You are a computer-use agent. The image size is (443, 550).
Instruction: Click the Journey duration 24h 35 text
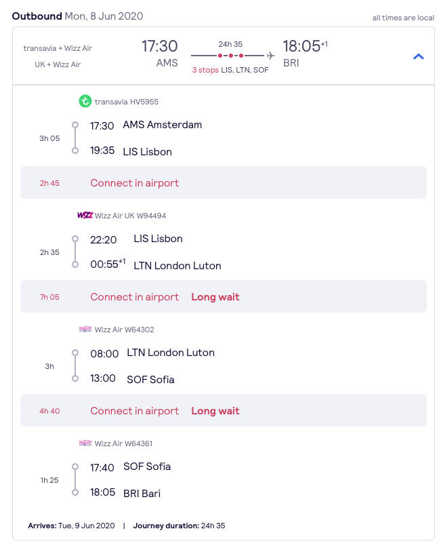coord(179,526)
